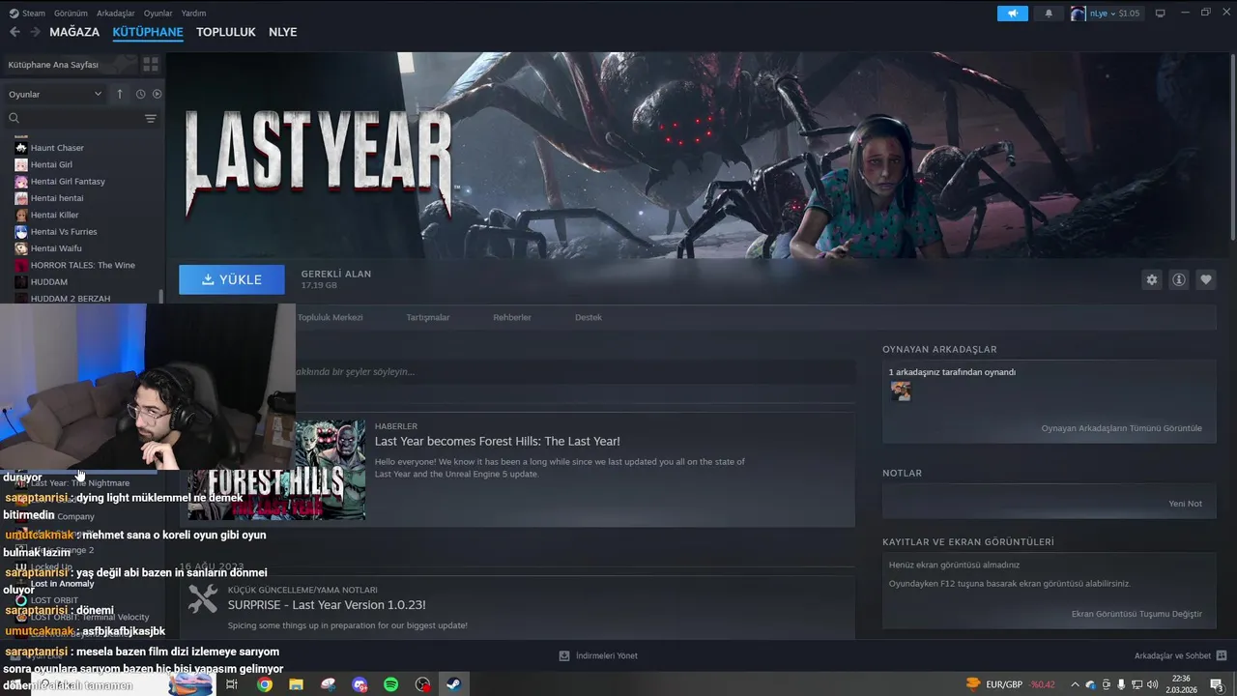Open the Yardım menu

pos(193,14)
